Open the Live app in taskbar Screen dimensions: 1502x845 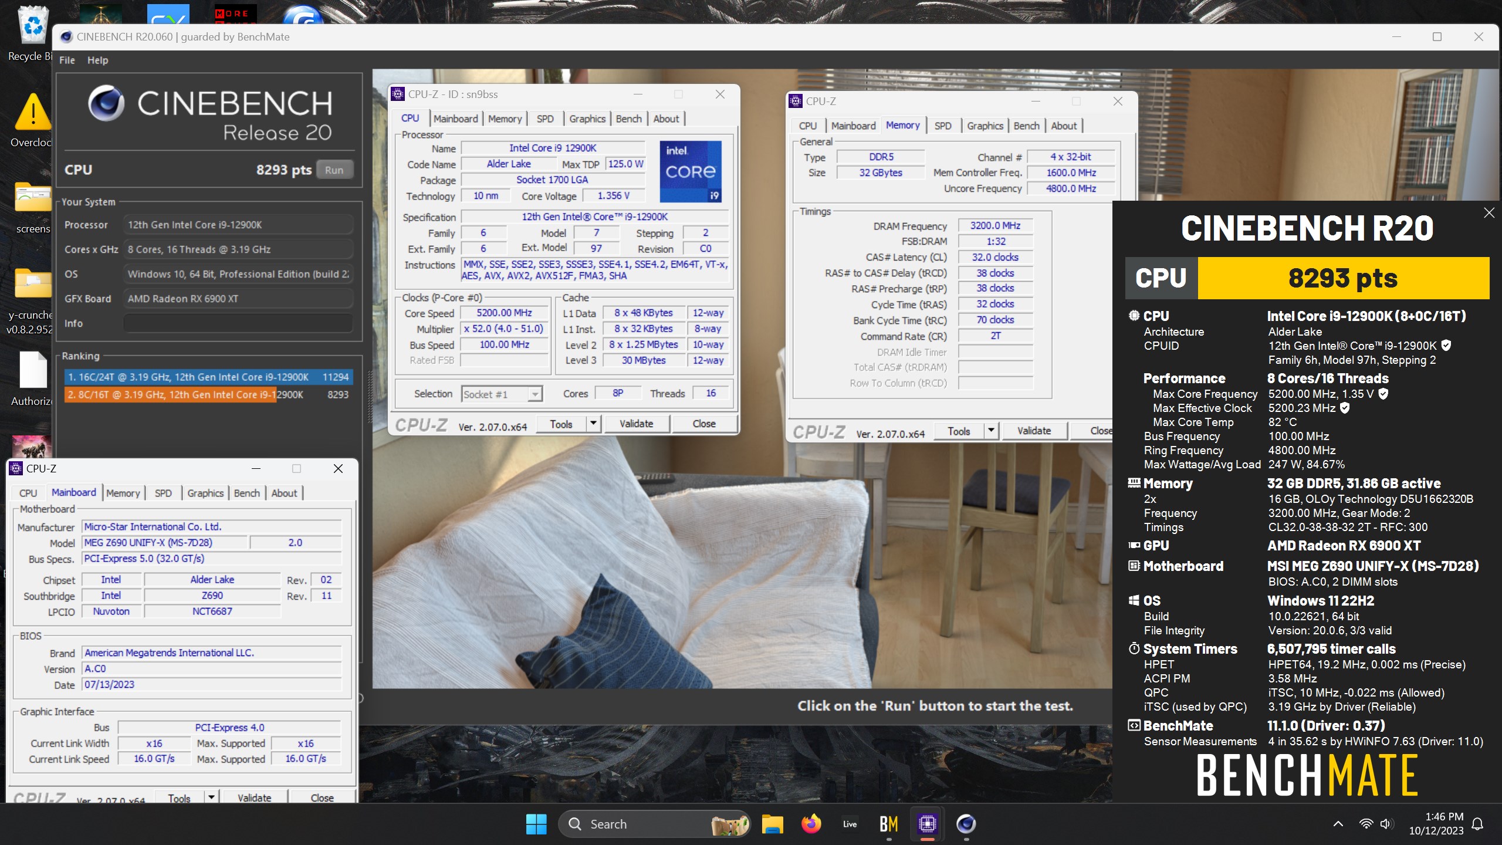[850, 824]
